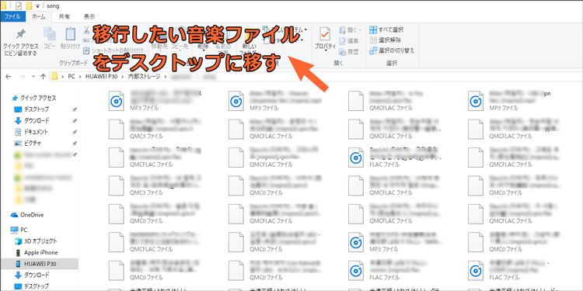
Task: Click the pin to Quick Access ribbon icon
Action: [x=20, y=34]
